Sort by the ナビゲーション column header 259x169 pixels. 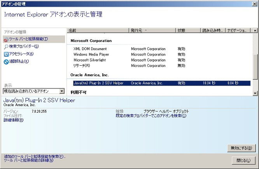(x=238, y=30)
